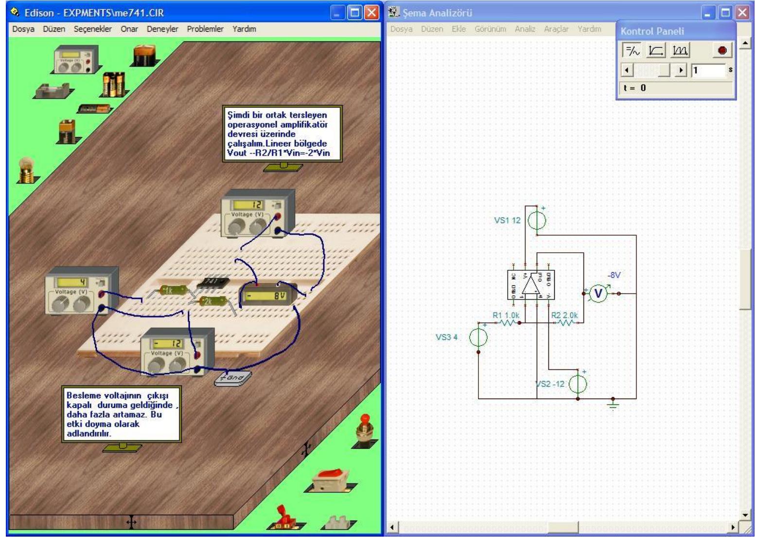Viewport: 758px width, 541px height.
Task: Open the Dosya menu in the Edison window
Action: 23,29
